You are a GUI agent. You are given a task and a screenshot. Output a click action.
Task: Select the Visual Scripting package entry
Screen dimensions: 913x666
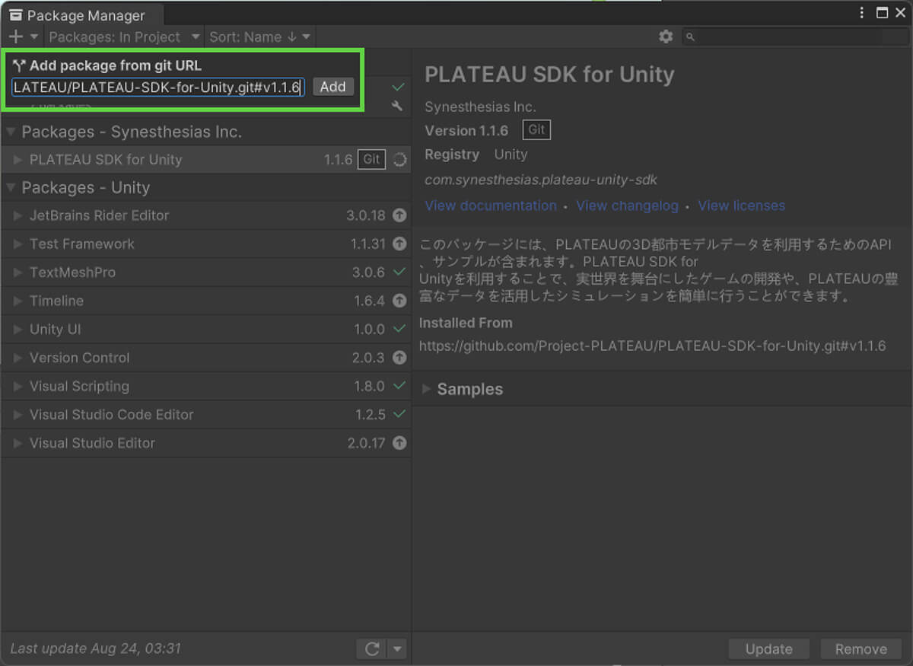[x=79, y=386]
